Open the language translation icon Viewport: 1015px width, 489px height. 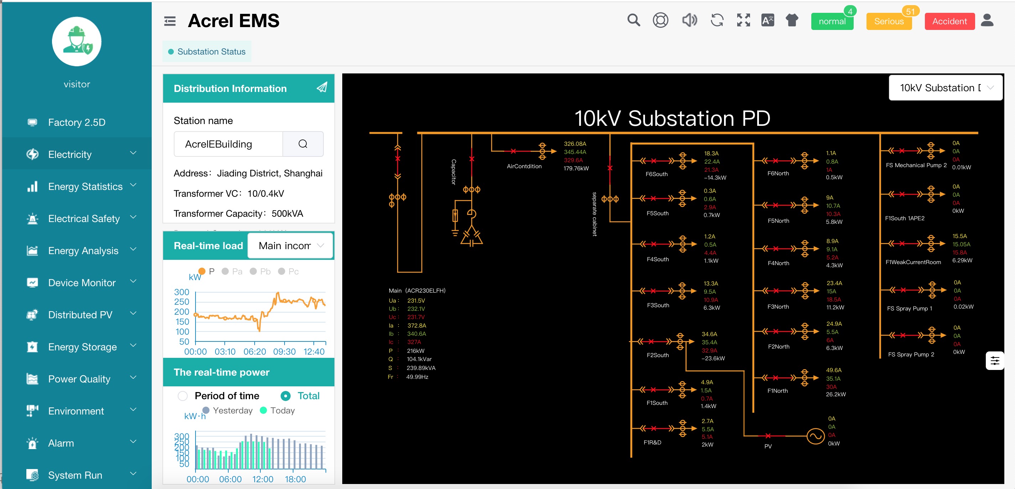[767, 21]
